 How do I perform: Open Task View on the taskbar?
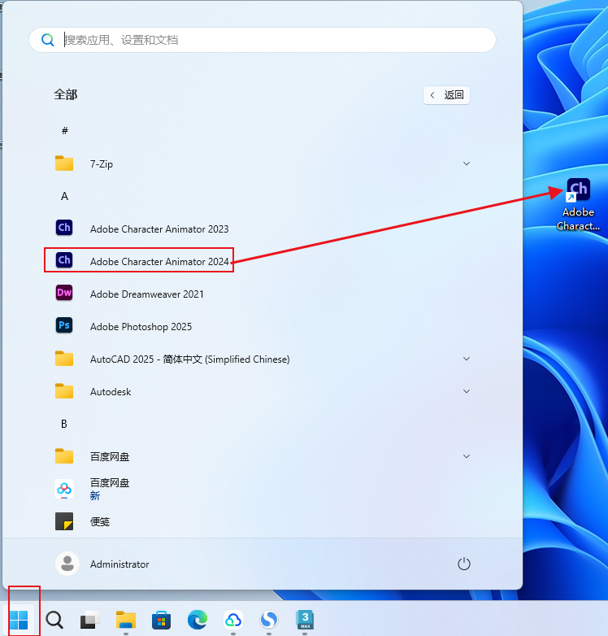point(89,620)
